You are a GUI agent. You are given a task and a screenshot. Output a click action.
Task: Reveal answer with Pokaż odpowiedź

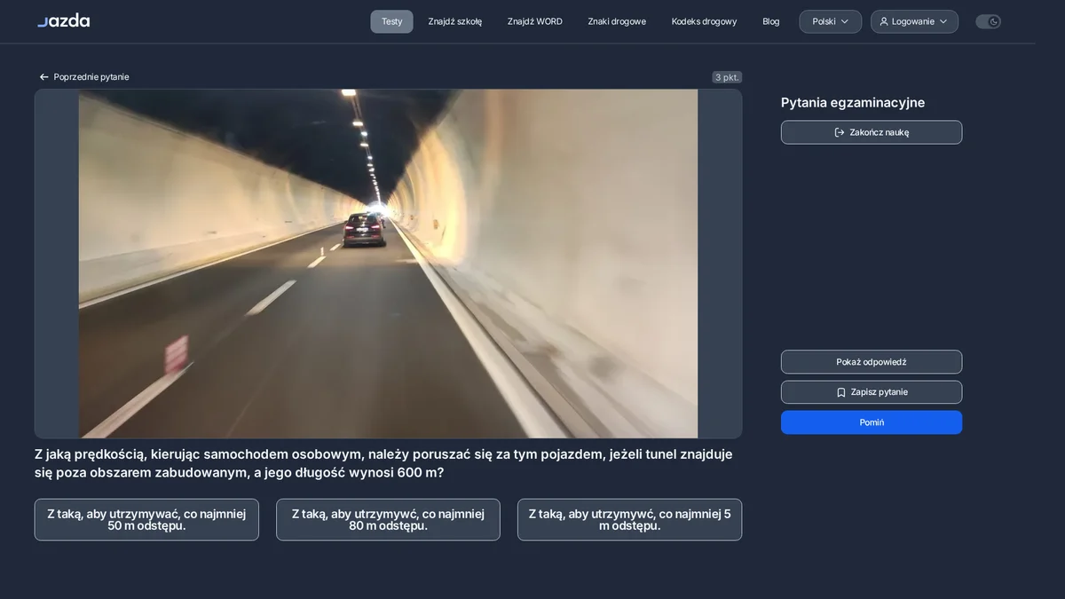click(x=872, y=362)
